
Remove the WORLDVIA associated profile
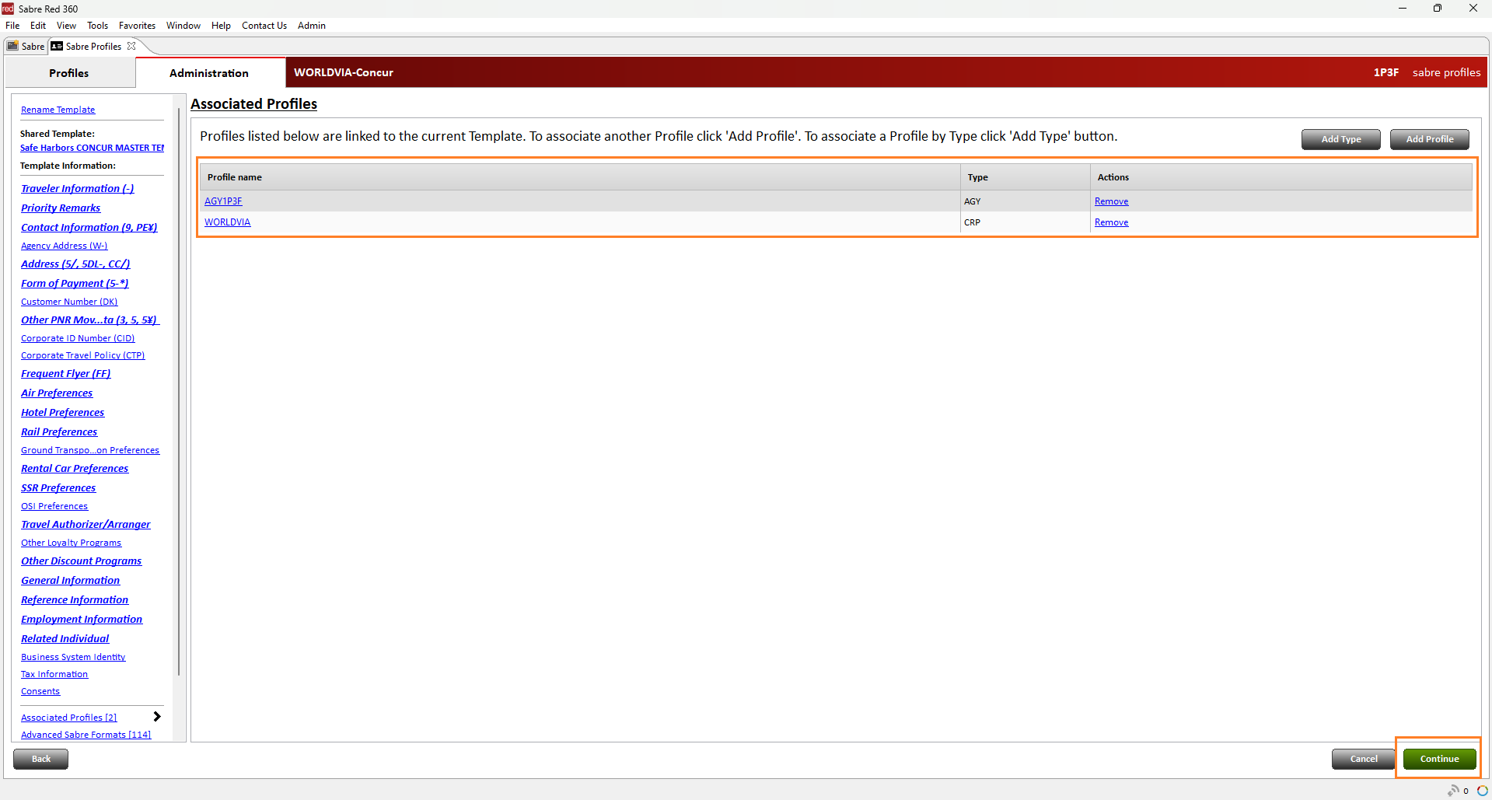click(1111, 222)
